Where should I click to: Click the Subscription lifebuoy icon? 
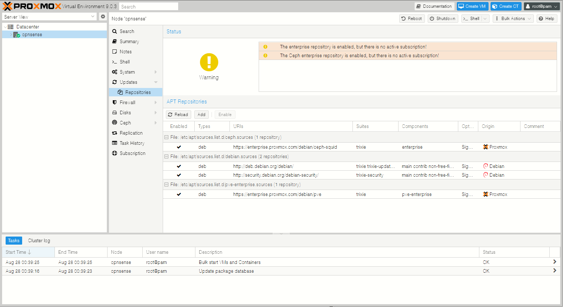click(115, 153)
